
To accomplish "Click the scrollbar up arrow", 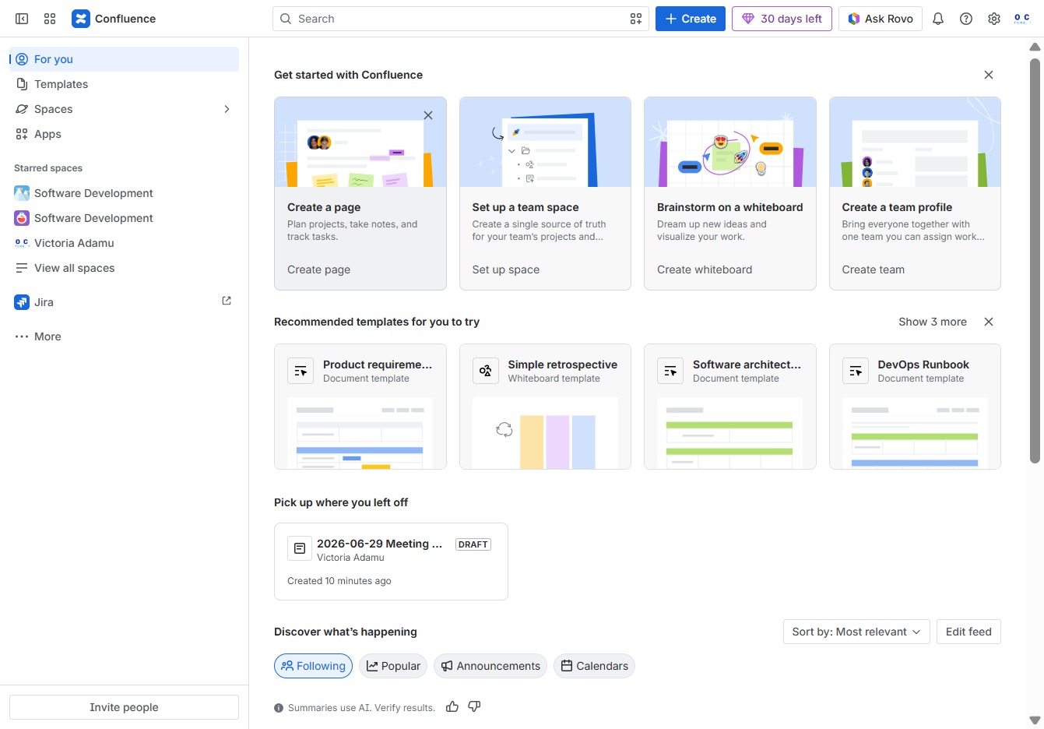I will [1035, 47].
